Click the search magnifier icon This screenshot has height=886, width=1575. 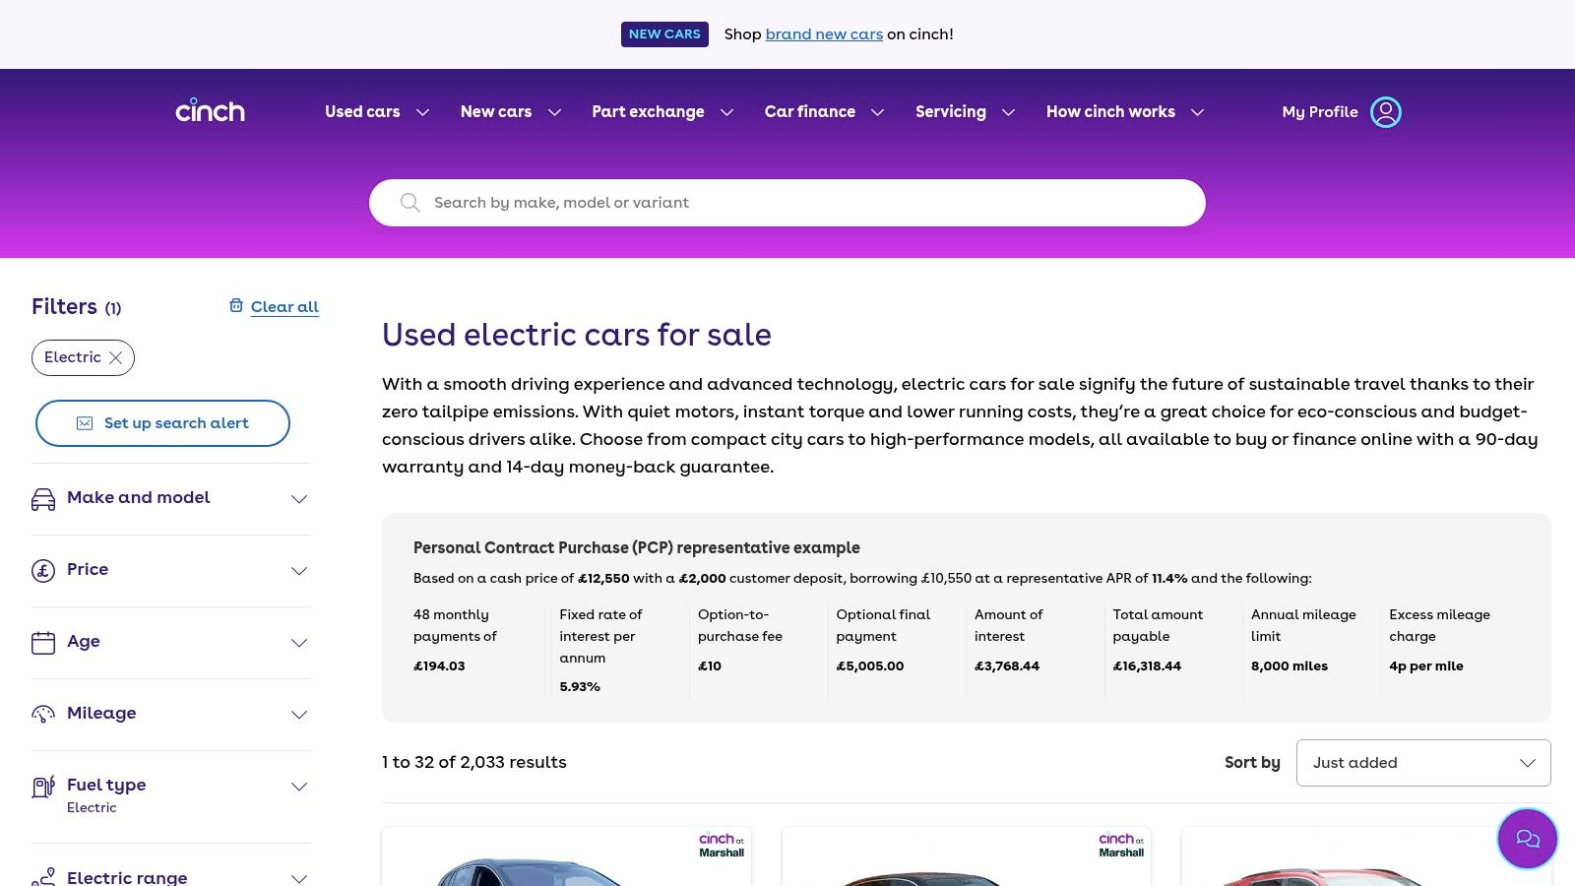(x=409, y=203)
